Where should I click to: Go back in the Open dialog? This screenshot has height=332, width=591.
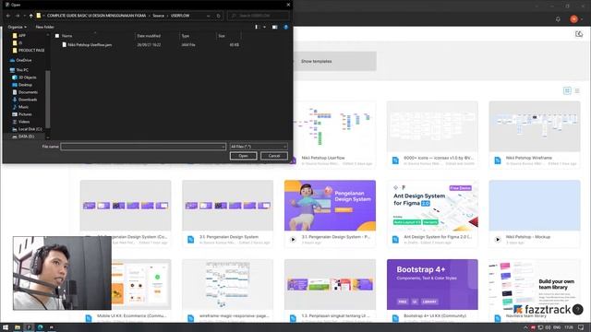point(8,16)
